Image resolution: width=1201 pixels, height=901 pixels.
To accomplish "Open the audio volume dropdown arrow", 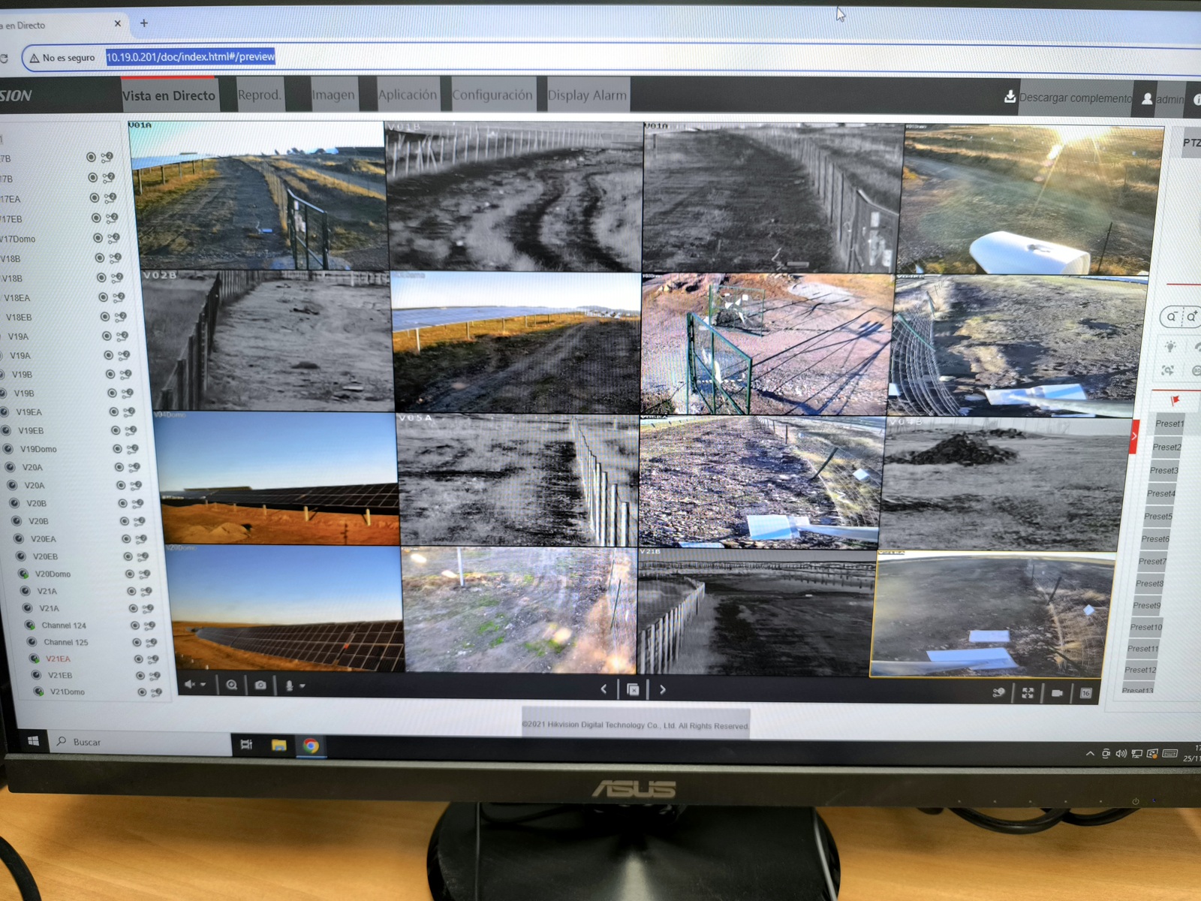I will tap(203, 685).
